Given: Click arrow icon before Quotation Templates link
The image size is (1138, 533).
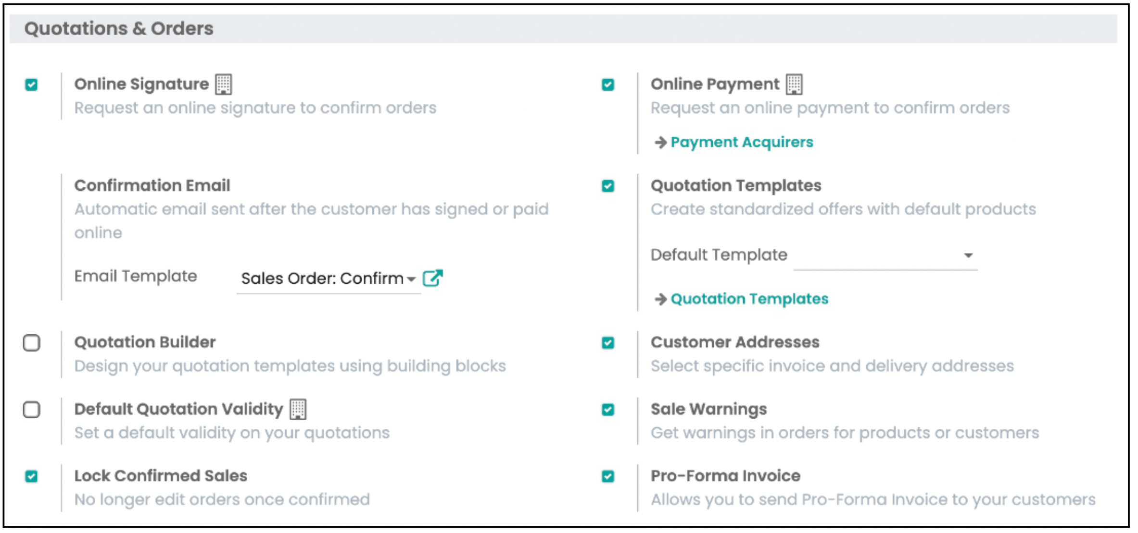Looking at the screenshot, I should pos(660,299).
